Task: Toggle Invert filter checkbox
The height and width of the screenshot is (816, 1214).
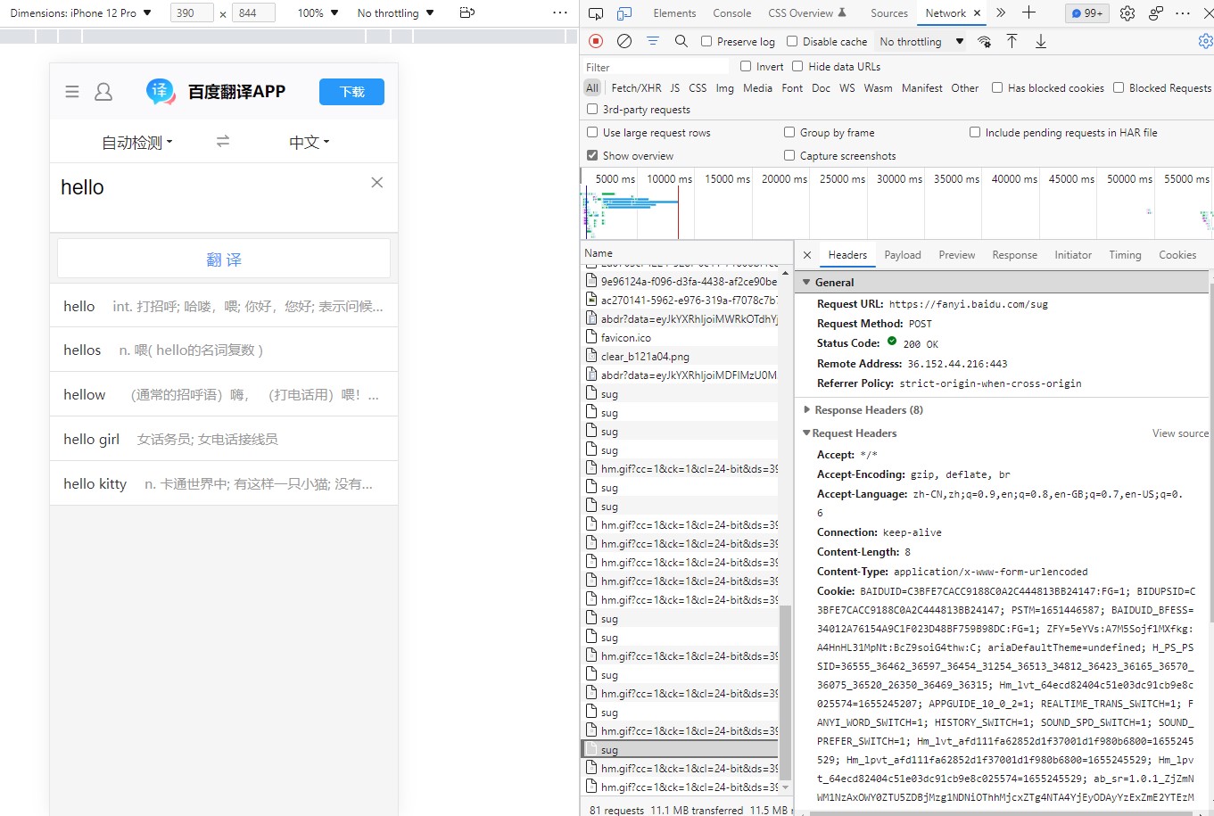Action: pos(746,66)
